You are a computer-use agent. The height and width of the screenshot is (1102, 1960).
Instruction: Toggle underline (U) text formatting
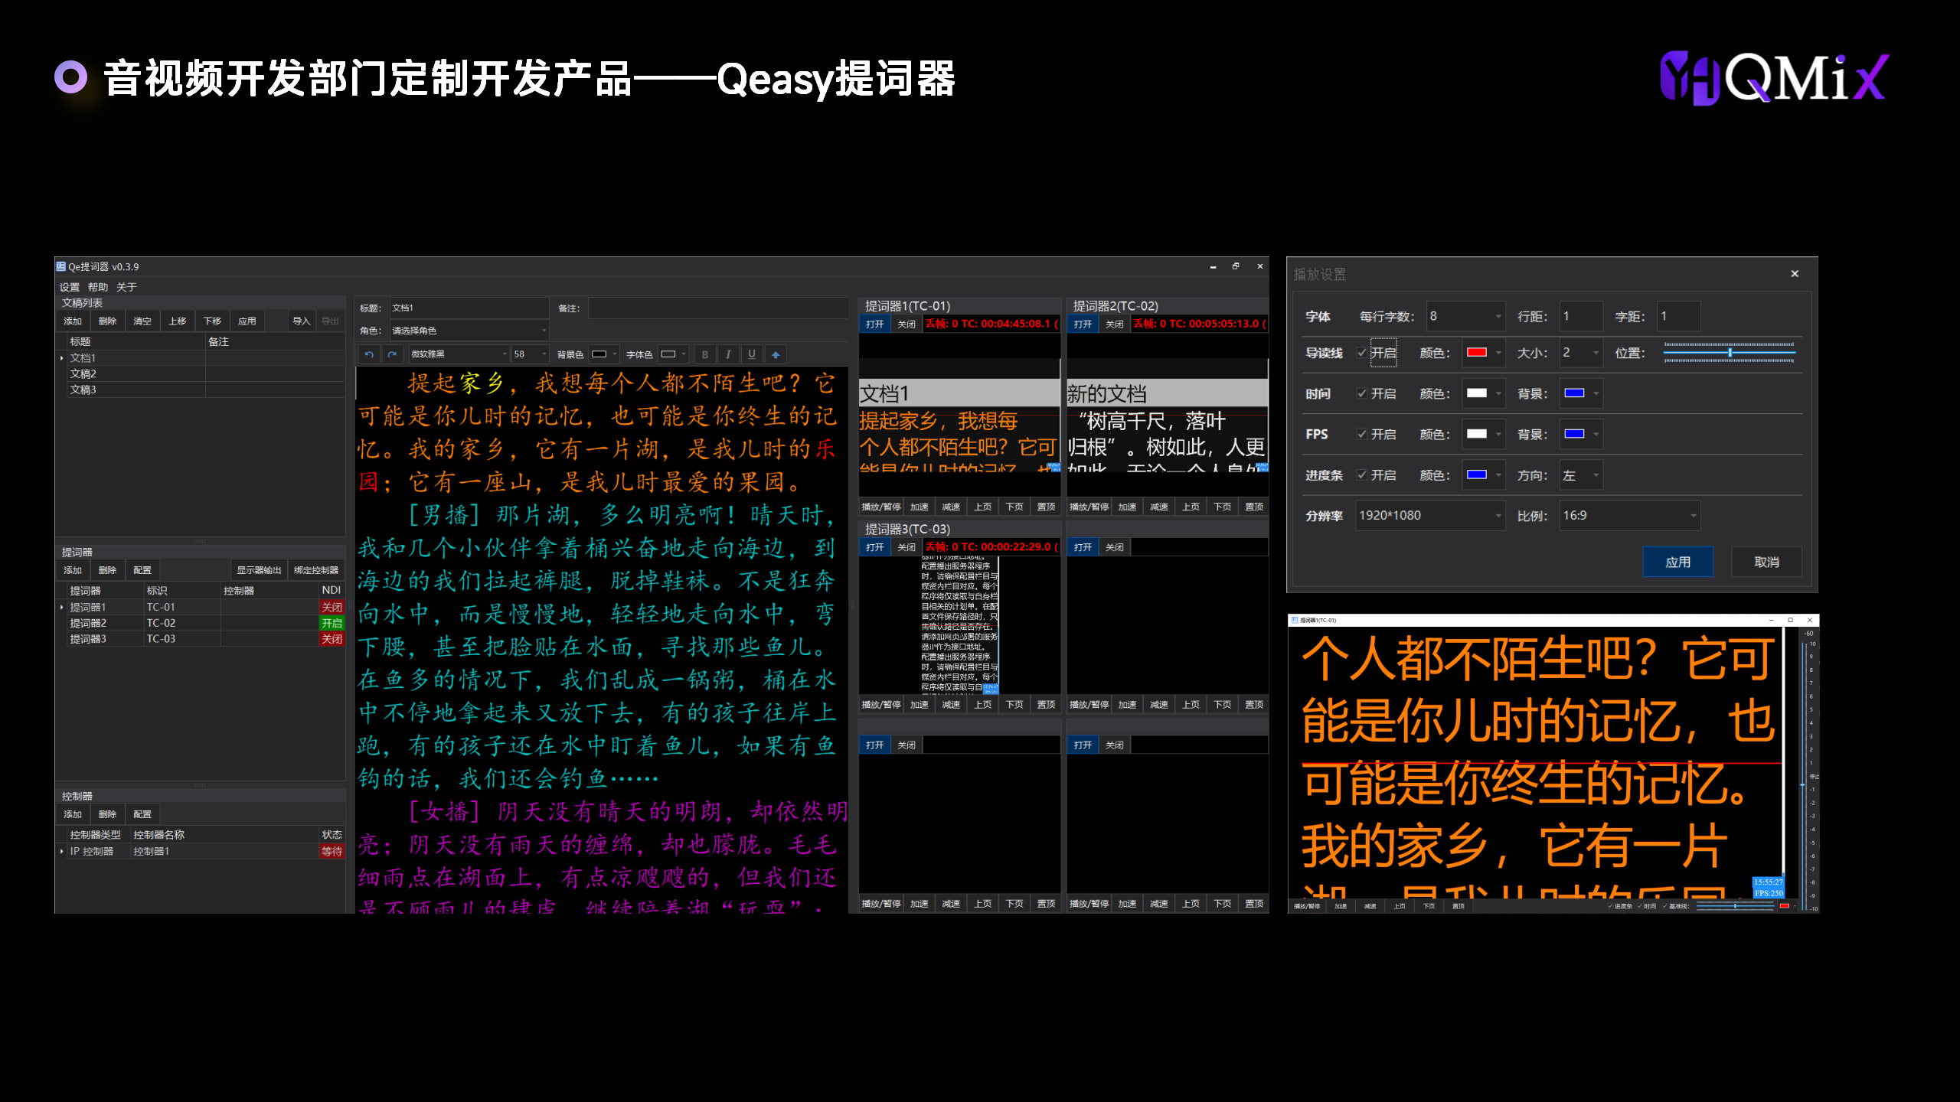click(x=752, y=354)
